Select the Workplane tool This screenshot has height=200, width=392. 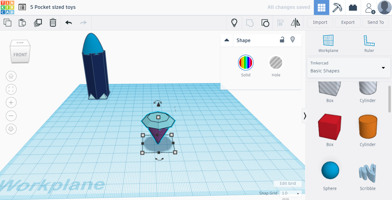[328, 44]
